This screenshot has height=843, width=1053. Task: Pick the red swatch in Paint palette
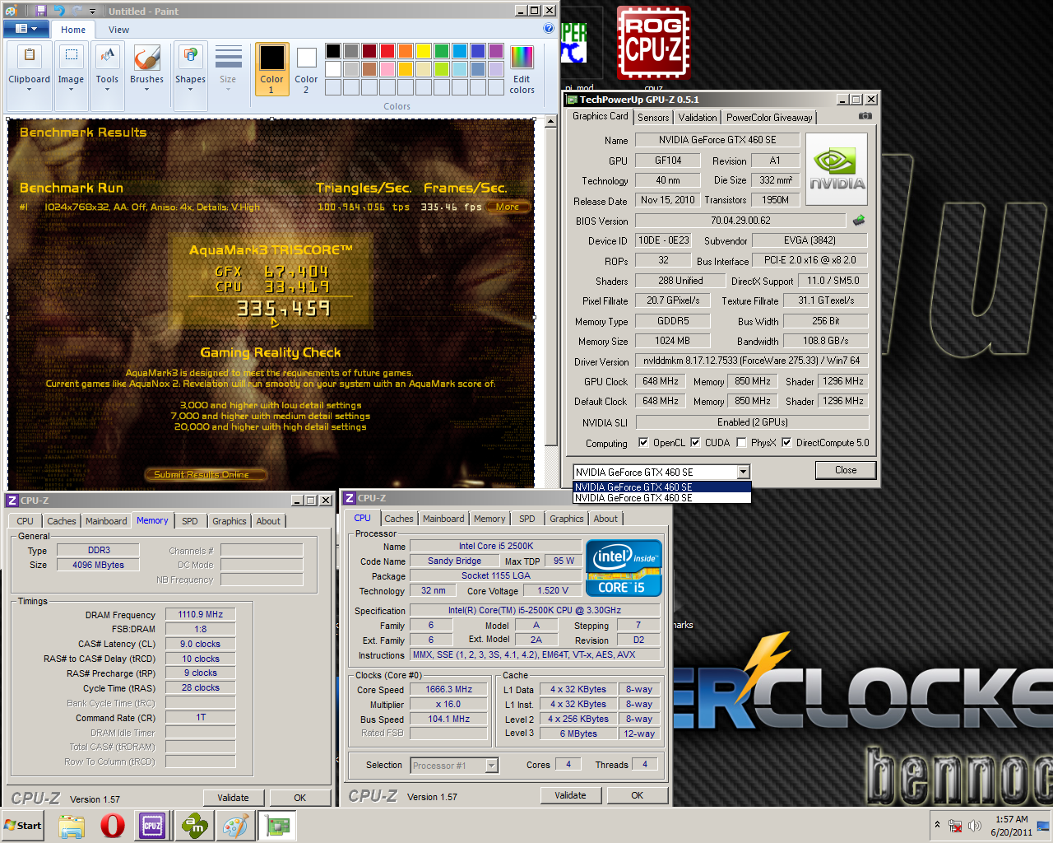click(x=387, y=51)
